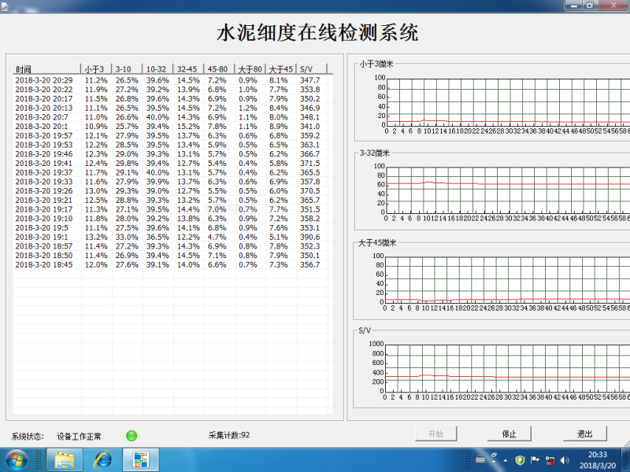Click the 小于3 column header
Viewport: 630px width, 472px height.
[98, 69]
